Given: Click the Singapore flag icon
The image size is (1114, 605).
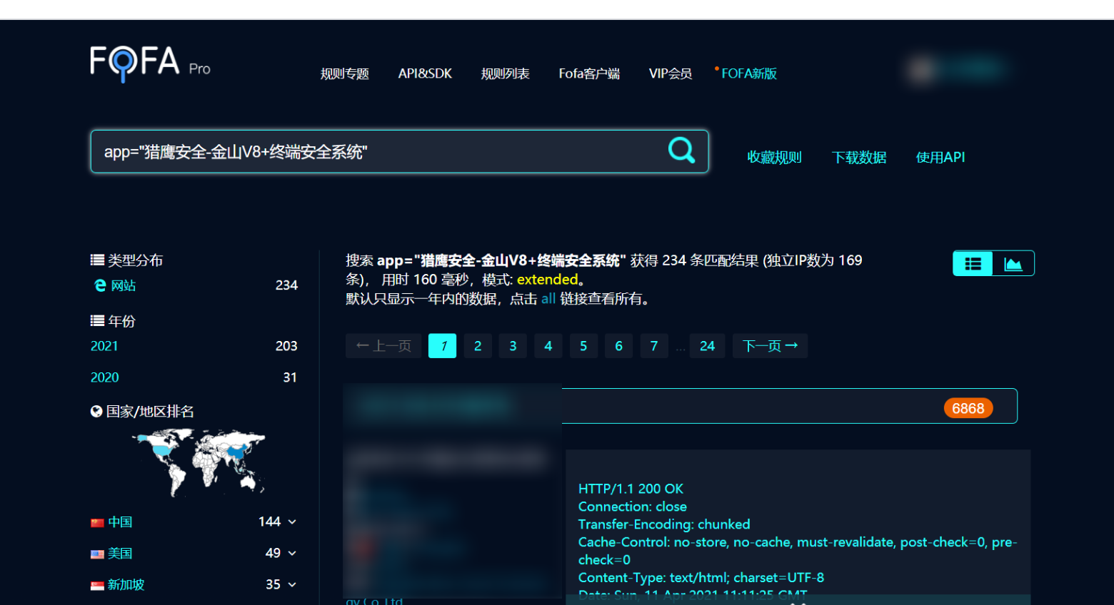Looking at the screenshot, I should (x=97, y=585).
